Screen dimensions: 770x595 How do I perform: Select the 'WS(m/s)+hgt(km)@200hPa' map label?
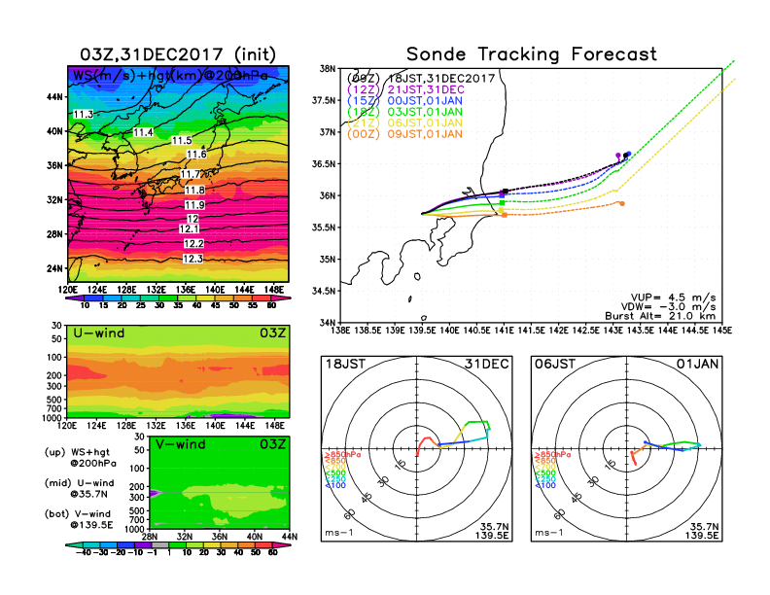pyautogui.click(x=170, y=76)
